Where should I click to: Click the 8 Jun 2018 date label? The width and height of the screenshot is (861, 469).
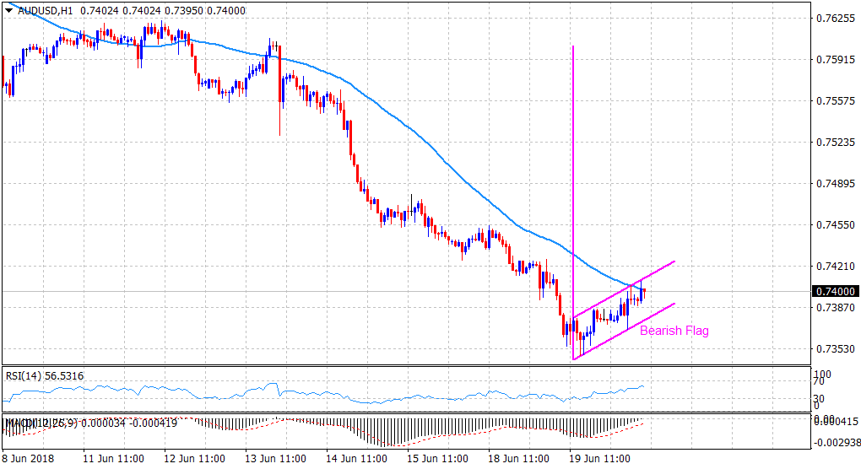(x=30, y=459)
